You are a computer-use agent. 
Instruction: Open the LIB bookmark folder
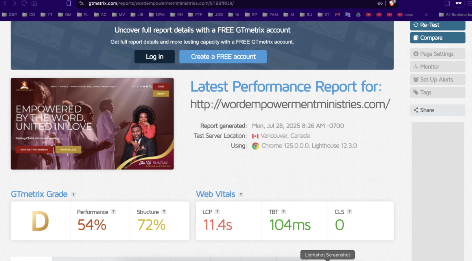pyautogui.click(x=136, y=15)
